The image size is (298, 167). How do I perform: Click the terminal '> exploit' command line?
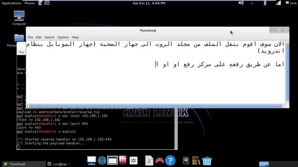[47, 132]
